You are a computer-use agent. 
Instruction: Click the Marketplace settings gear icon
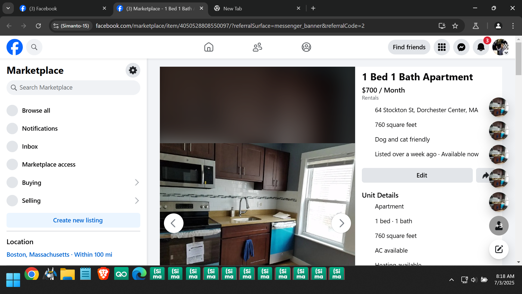point(133,70)
